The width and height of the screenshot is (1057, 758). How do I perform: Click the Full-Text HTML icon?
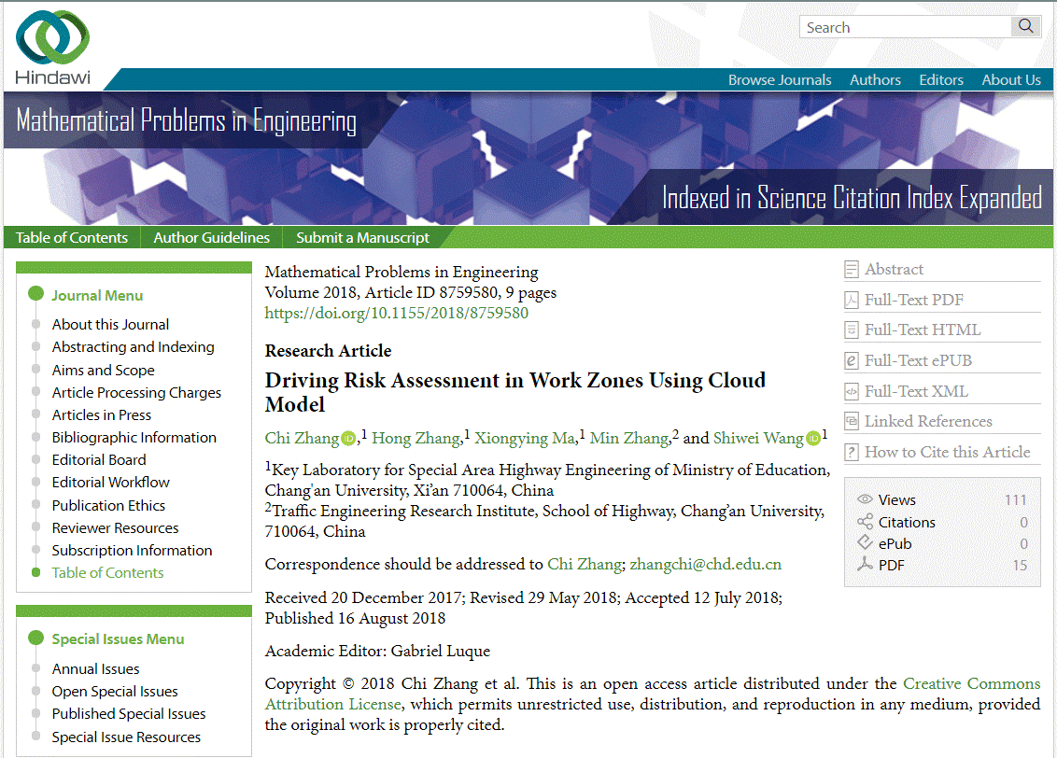coord(852,330)
